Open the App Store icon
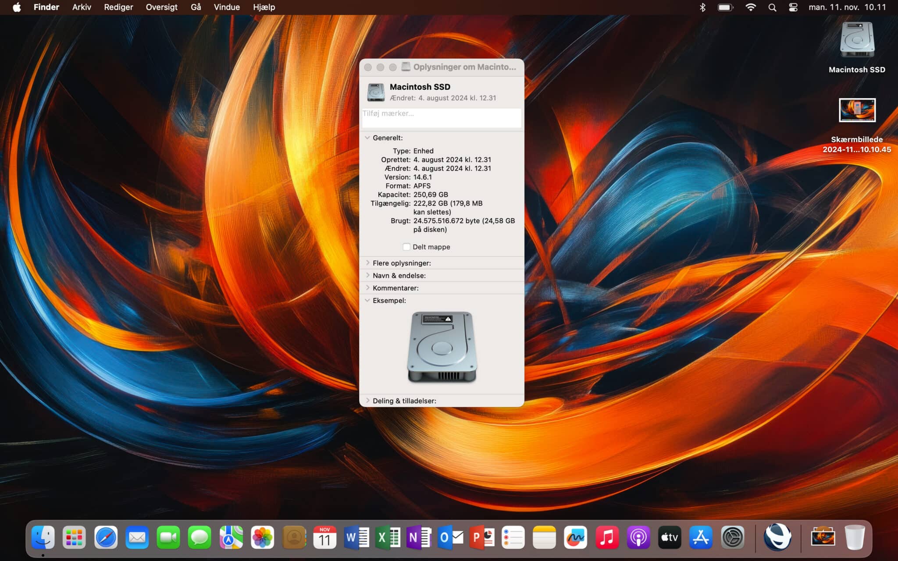This screenshot has height=561, width=898. coord(701,537)
